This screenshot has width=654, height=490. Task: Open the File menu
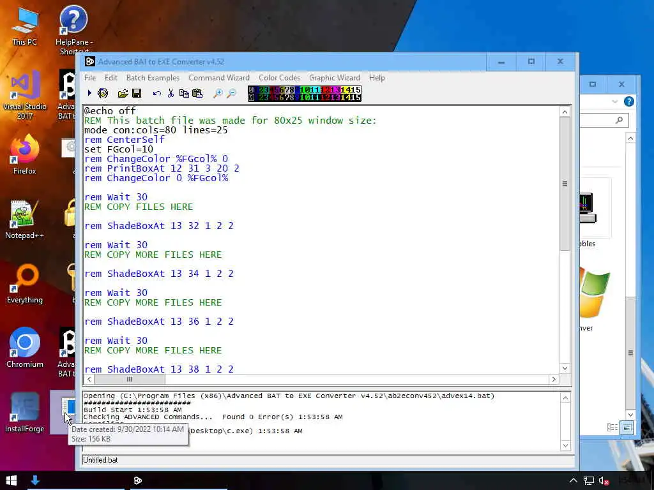click(x=90, y=78)
